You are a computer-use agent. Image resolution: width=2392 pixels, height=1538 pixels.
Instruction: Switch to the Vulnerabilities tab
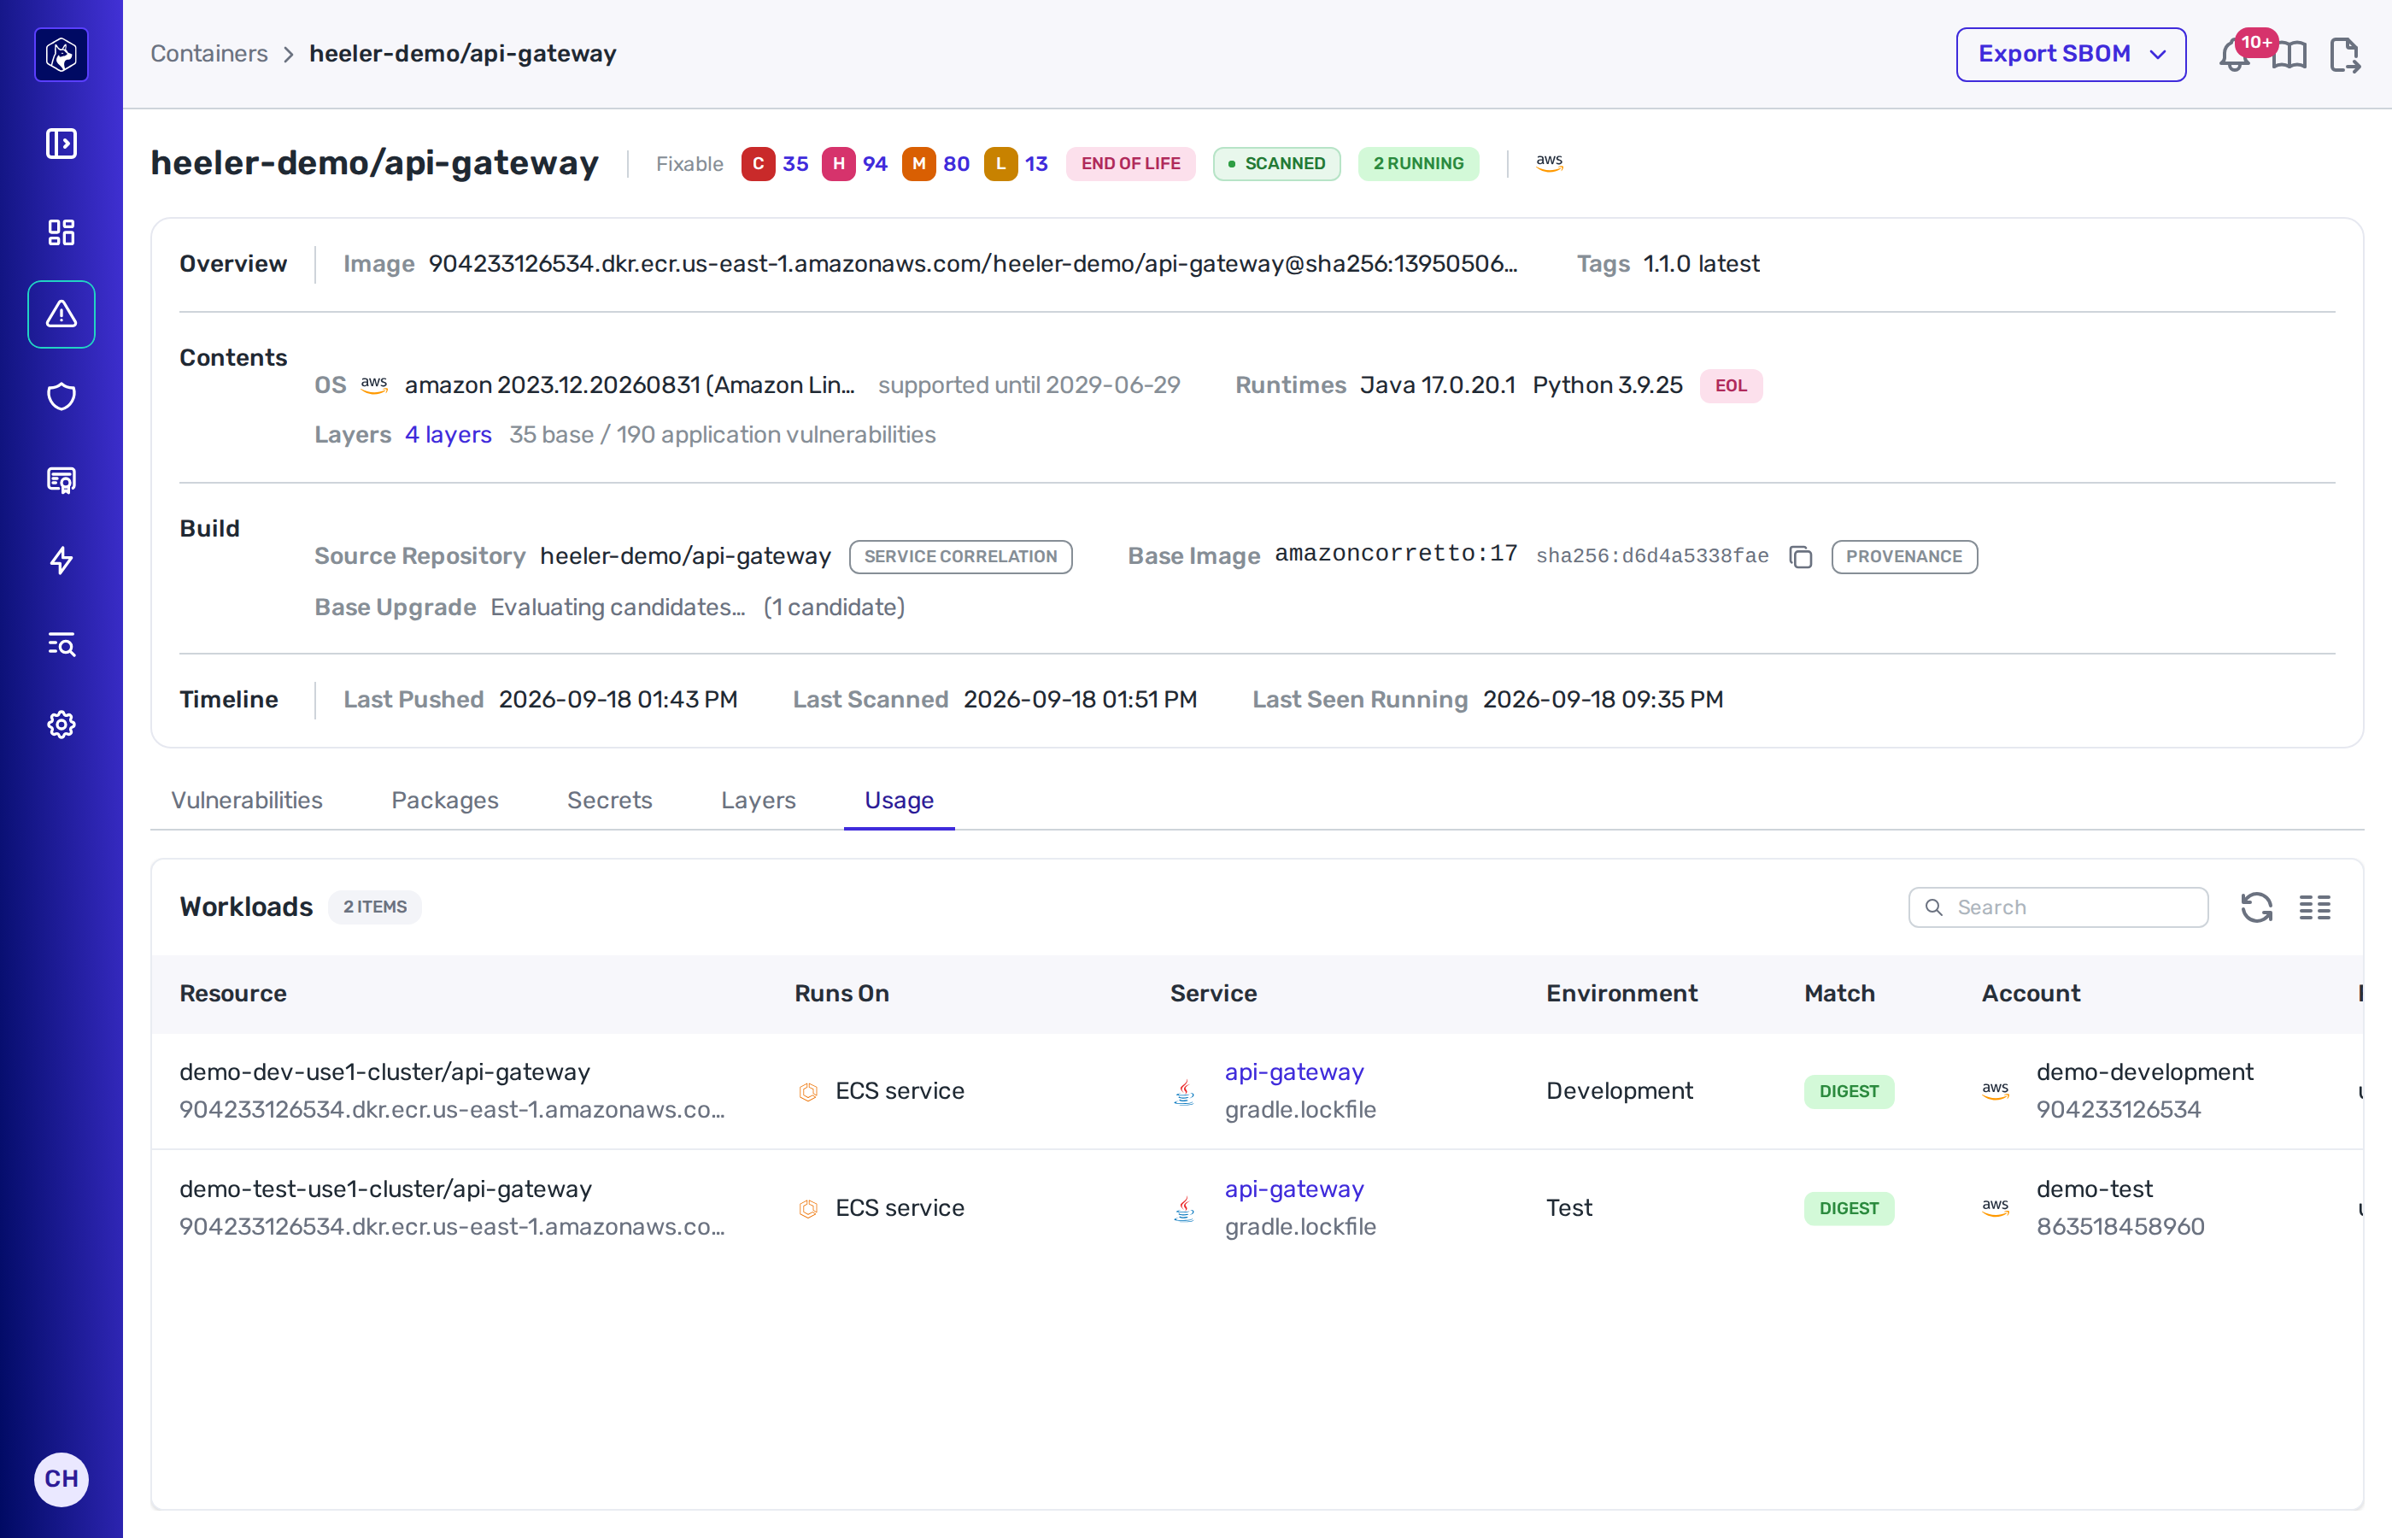coord(247,801)
